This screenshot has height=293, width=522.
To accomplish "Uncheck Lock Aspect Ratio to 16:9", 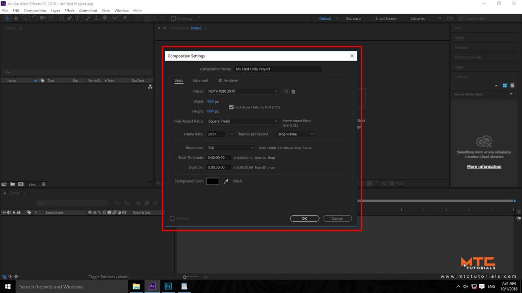I will (x=231, y=107).
